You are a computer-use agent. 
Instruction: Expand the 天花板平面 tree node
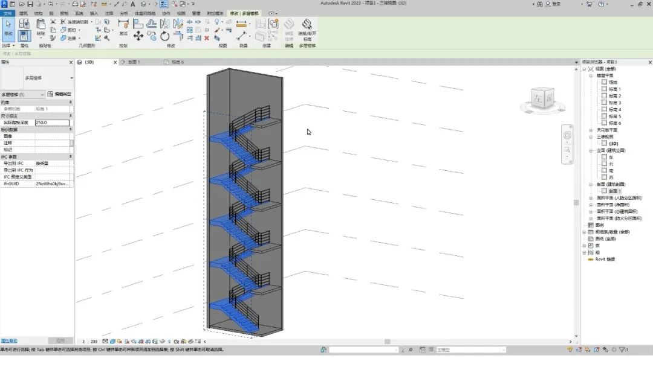point(591,130)
